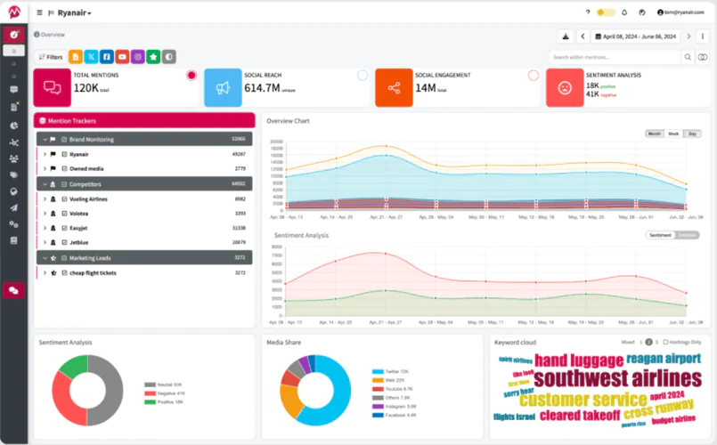Filter by Instagram source icon

(x=138, y=57)
